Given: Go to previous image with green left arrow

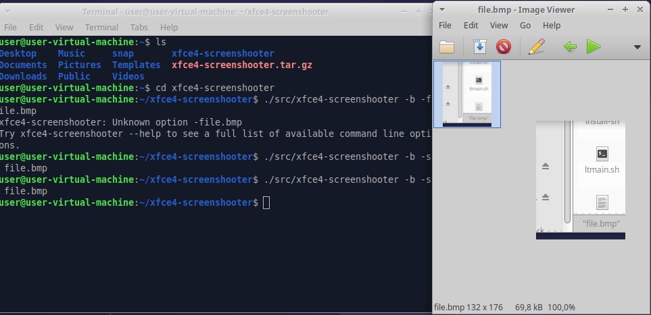Looking at the screenshot, I should coord(570,47).
